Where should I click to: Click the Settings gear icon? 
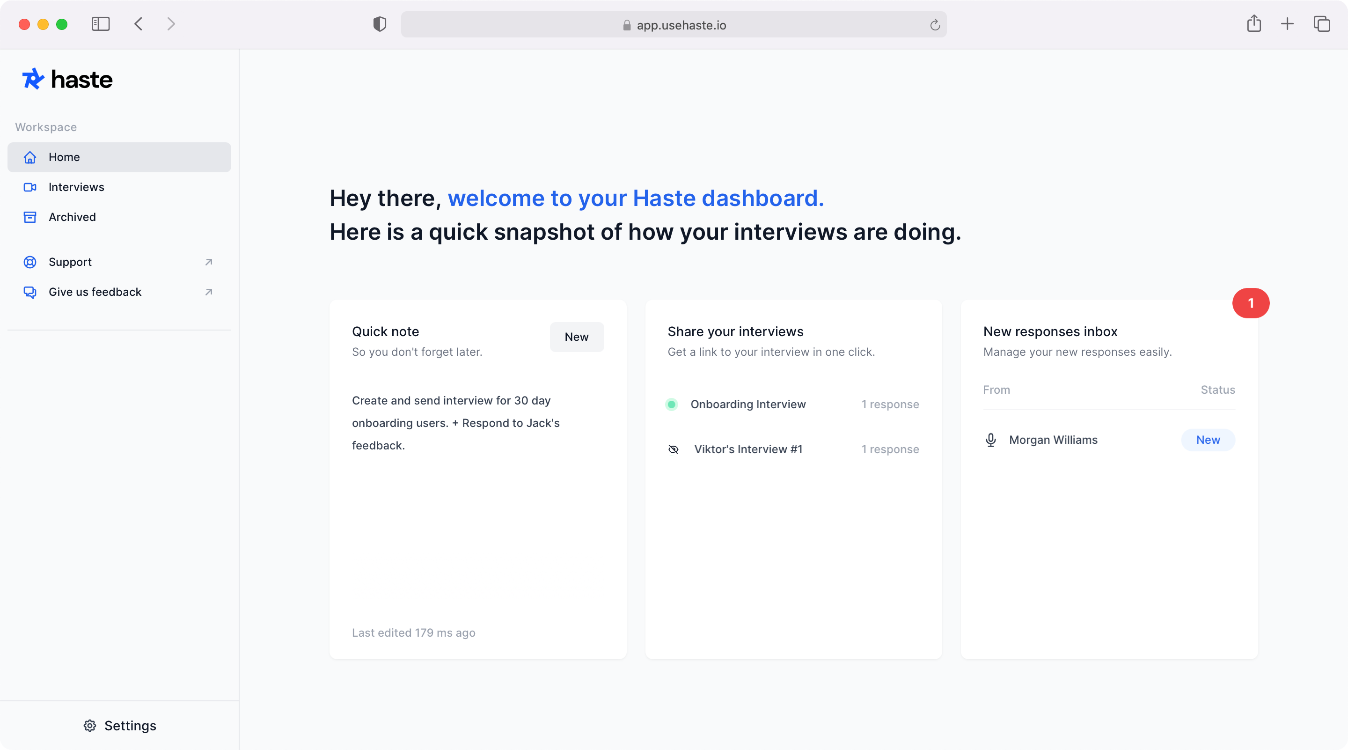[89, 725]
